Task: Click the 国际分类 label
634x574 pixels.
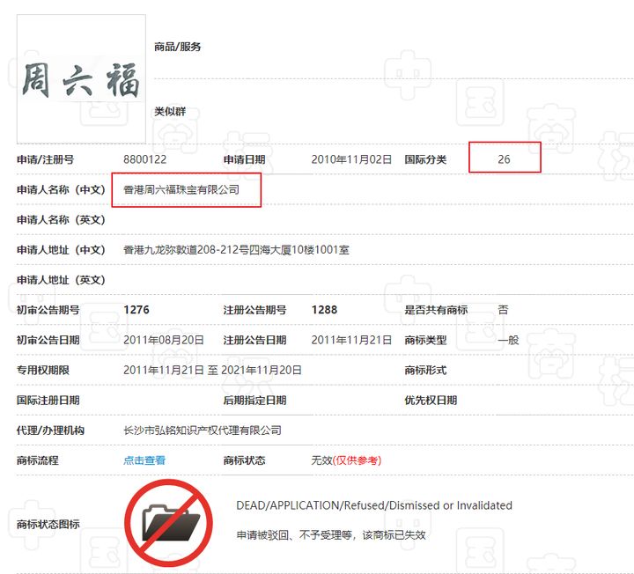Action: (425, 159)
